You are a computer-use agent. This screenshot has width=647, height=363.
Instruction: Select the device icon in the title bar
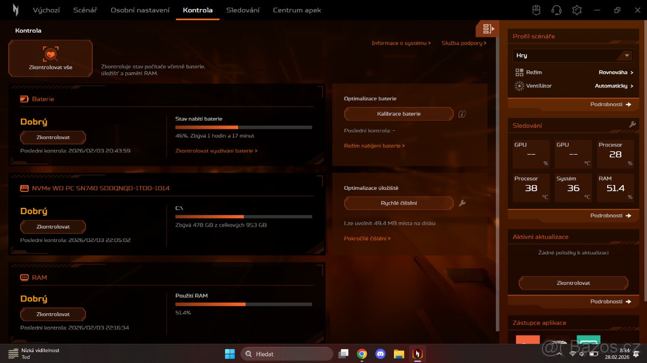tap(535, 10)
